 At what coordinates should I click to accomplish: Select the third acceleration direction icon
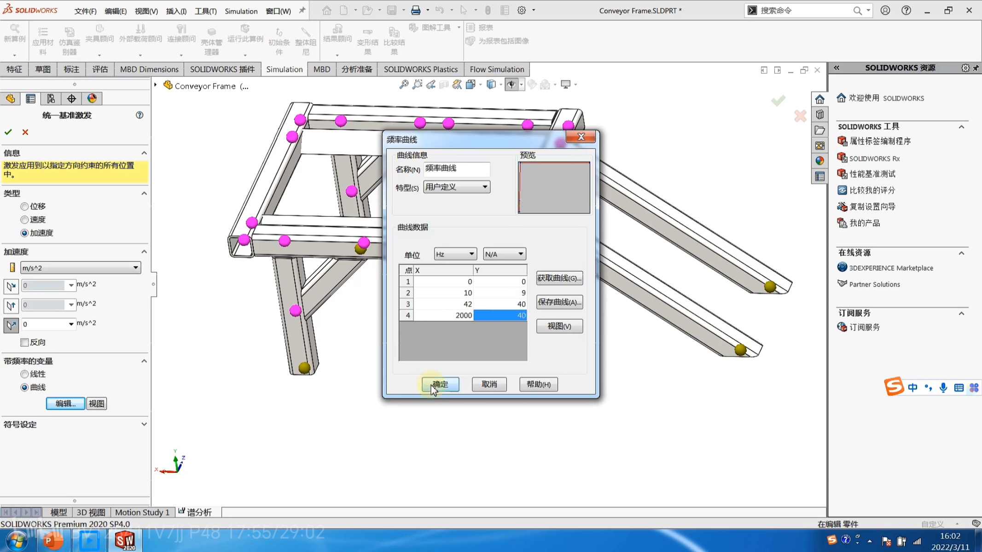tap(11, 325)
